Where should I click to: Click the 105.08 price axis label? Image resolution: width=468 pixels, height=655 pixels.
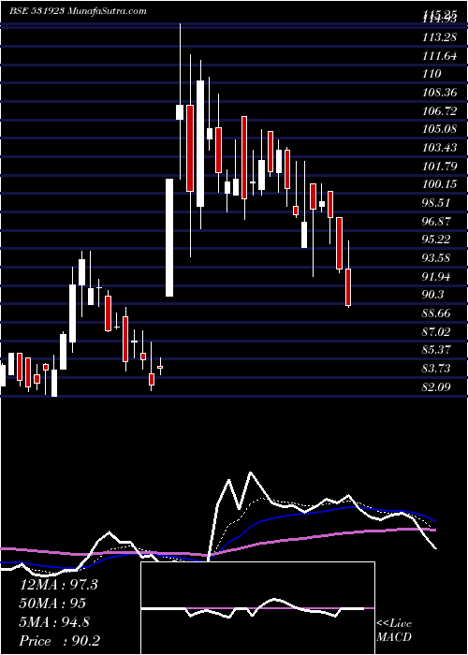440,129
